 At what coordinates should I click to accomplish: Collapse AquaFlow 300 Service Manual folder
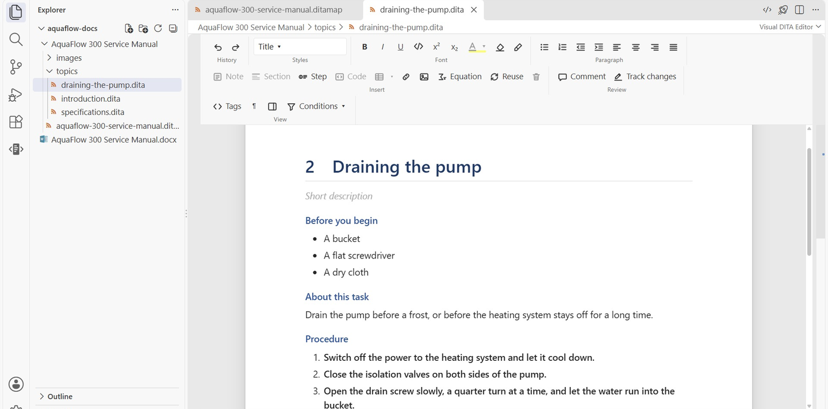45,44
